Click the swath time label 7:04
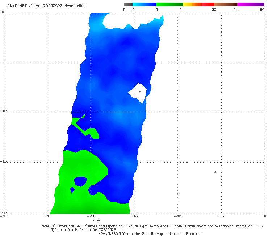This screenshot has width=268, height=236. coord(96,220)
